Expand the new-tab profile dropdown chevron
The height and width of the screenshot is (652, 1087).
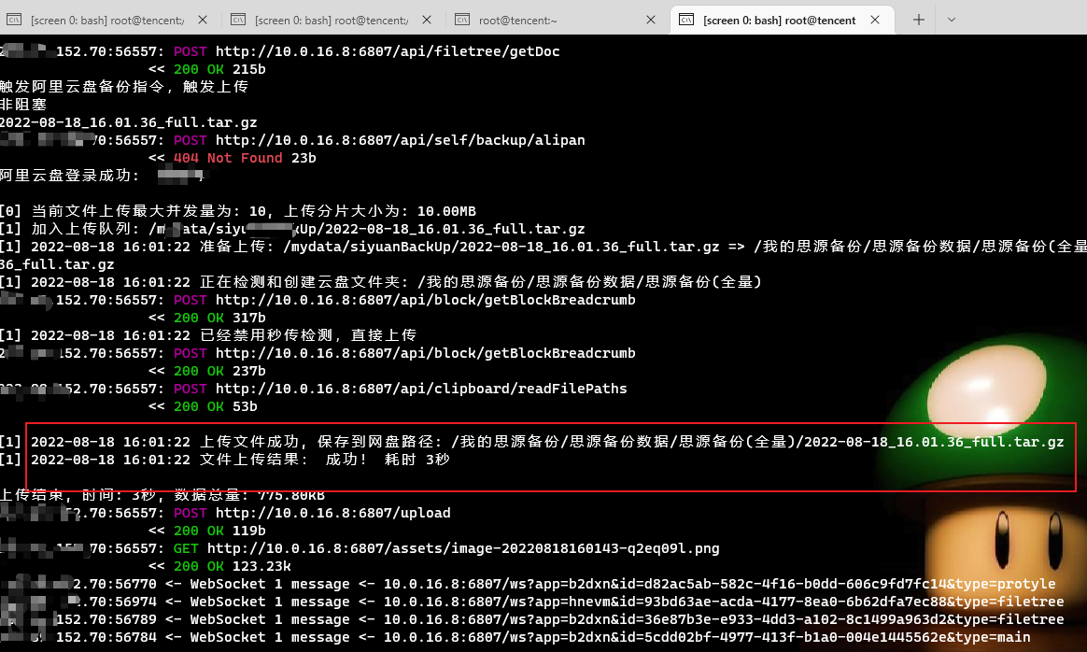[x=951, y=21]
